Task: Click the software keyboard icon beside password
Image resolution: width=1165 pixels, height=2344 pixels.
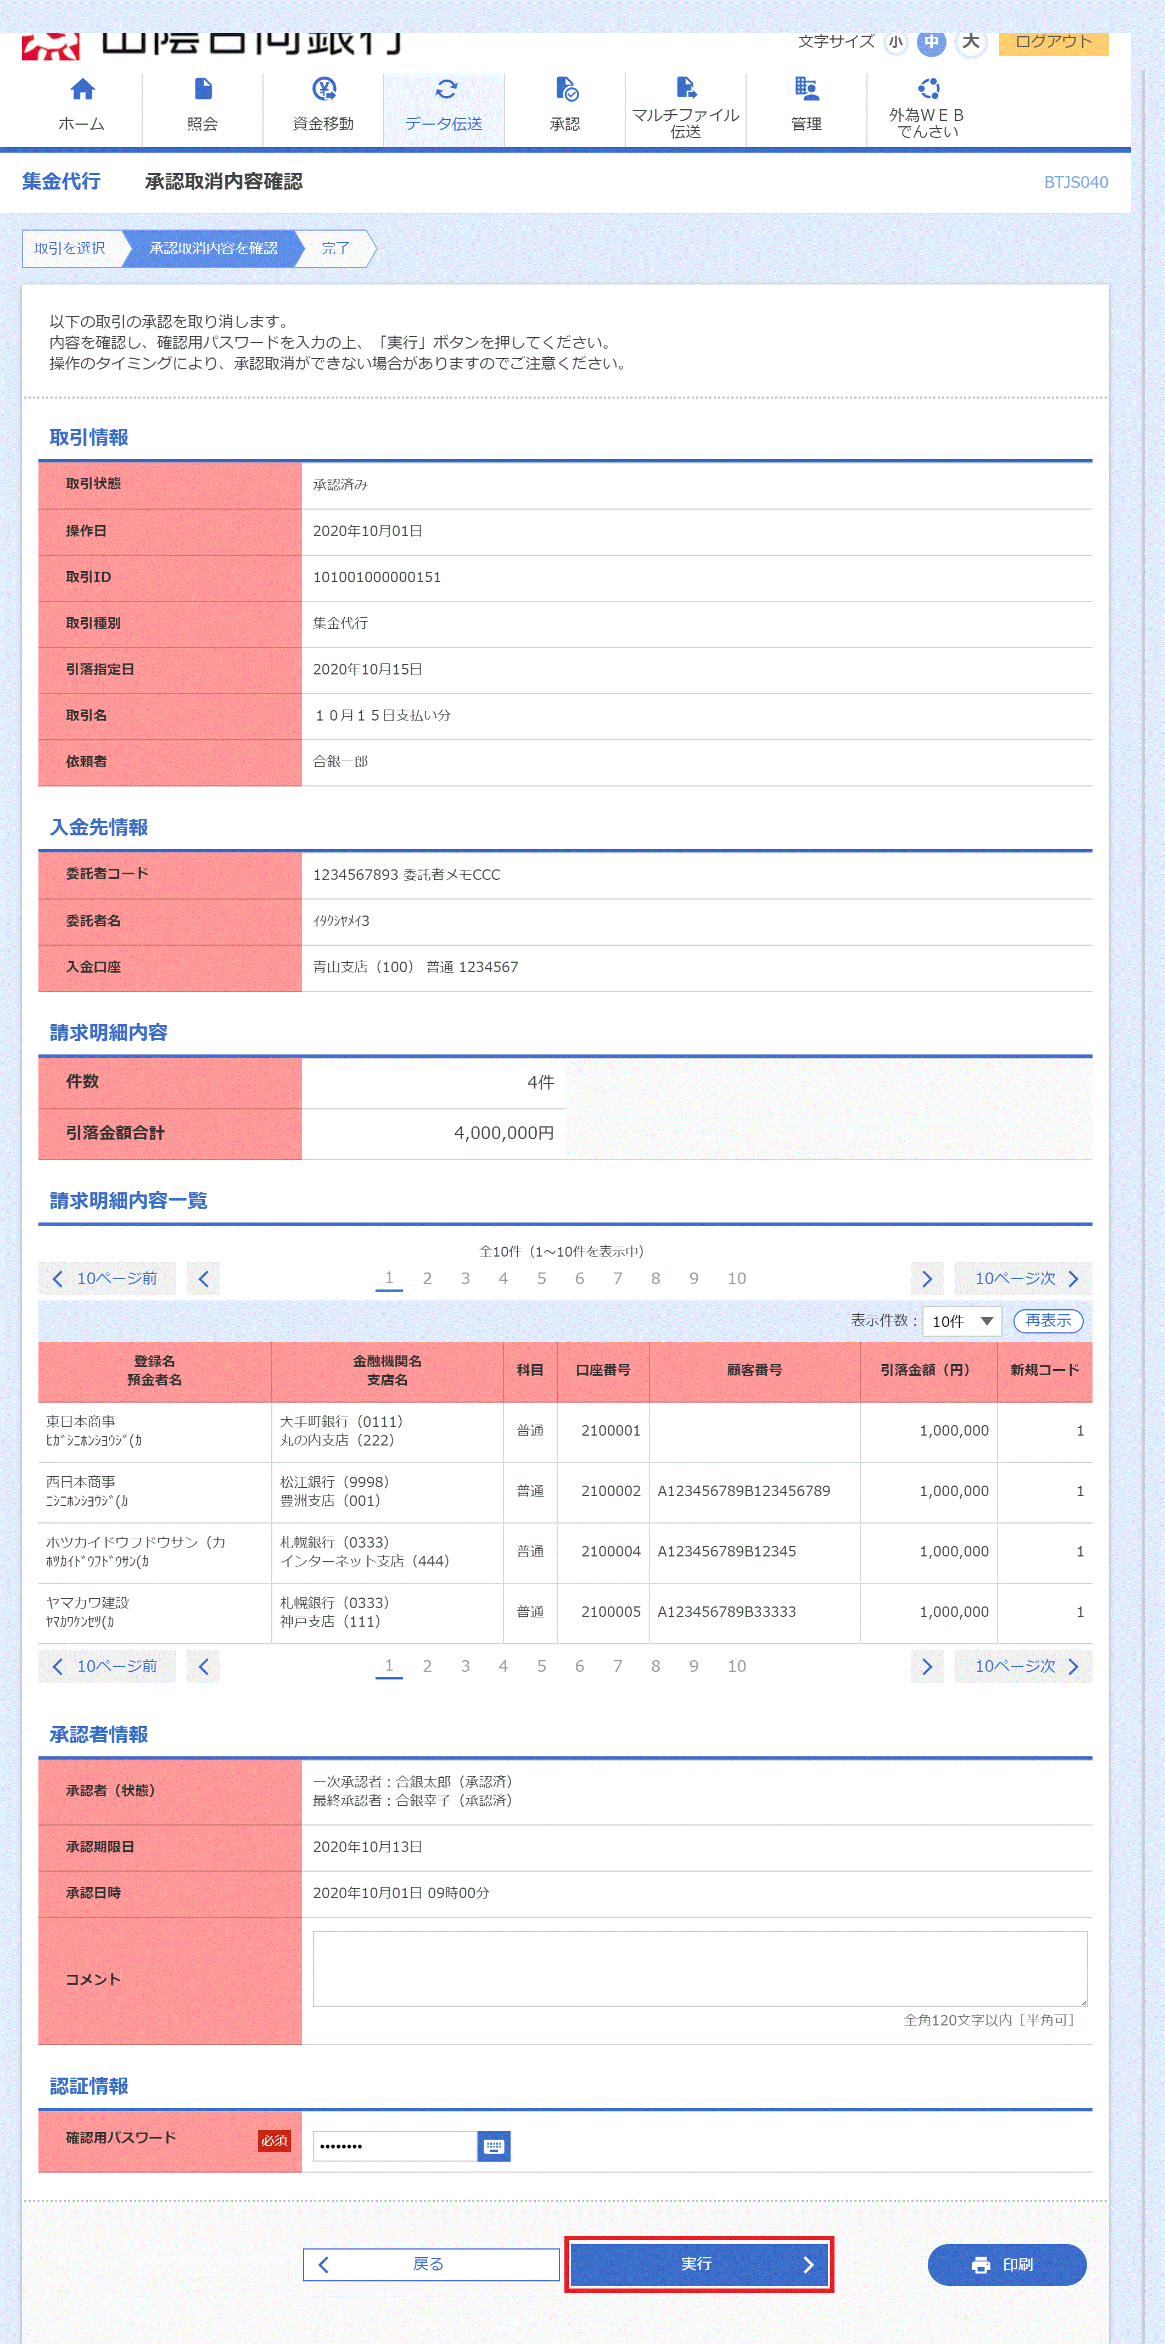Action: pos(494,2146)
